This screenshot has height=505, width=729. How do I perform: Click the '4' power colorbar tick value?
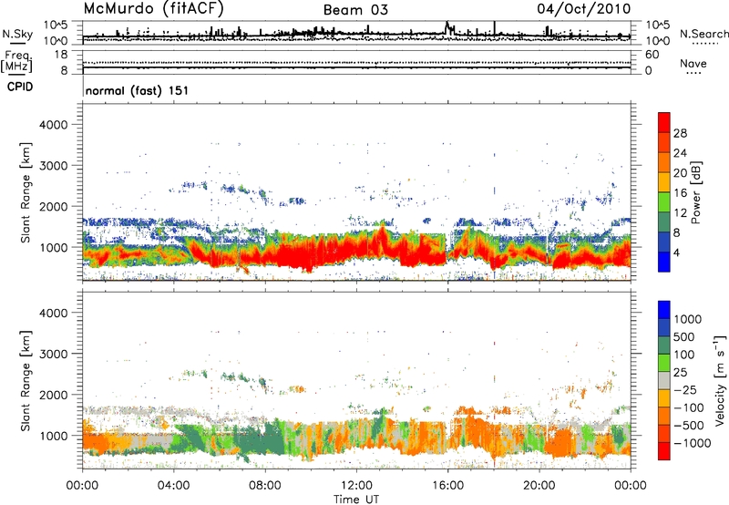tap(677, 252)
